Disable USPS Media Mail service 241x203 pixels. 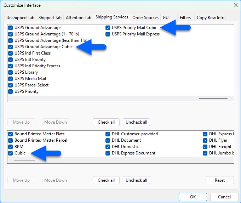(11, 79)
